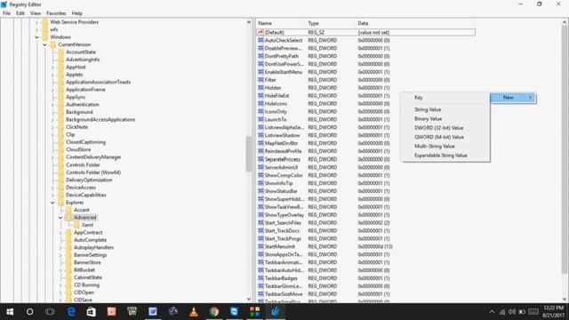Image resolution: width=569 pixels, height=320 pixels.
Task: Open Microsoft Store from taskbar
Action: point(91,312)
